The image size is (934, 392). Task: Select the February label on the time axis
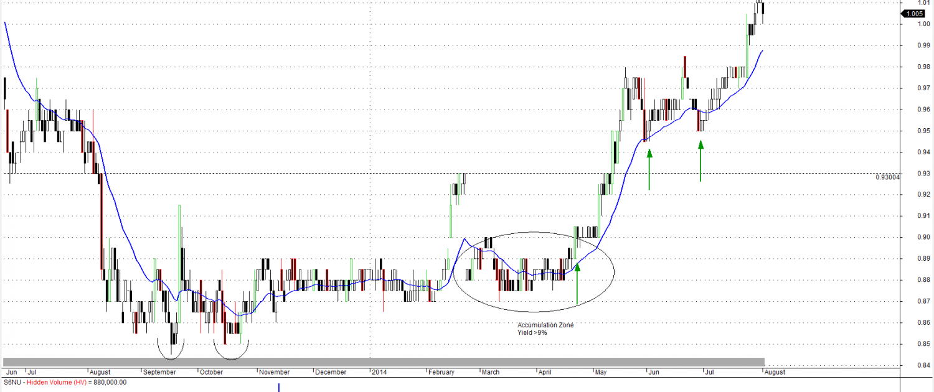tap(441, 372)
